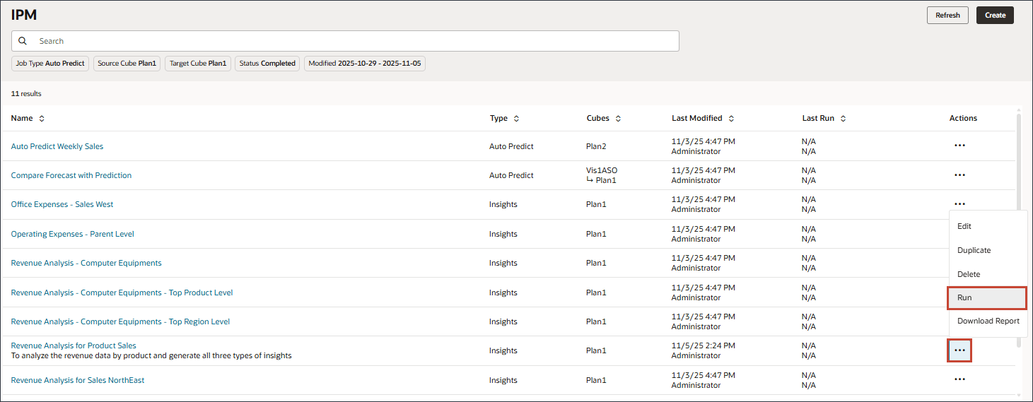
Task: Open the Target Cube Plan1 filter chip
Action: coord(198,64)
